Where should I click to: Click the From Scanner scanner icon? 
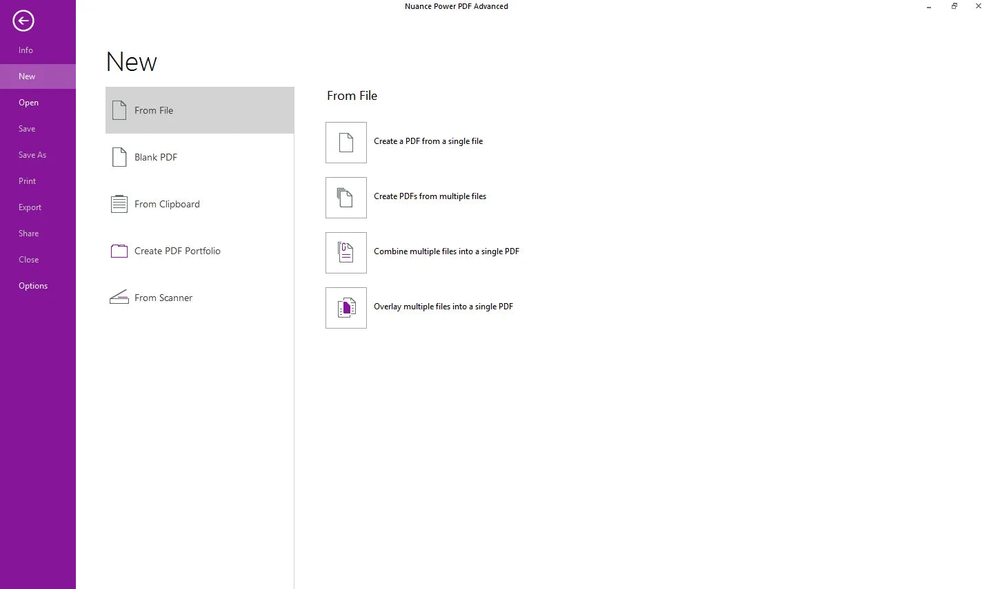click(119, 297)
